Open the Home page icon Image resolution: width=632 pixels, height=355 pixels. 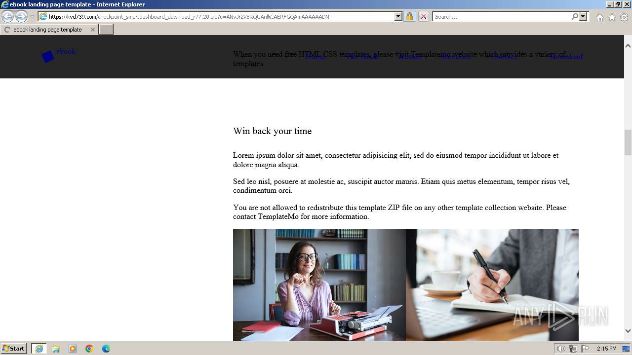tap(599, 17)
